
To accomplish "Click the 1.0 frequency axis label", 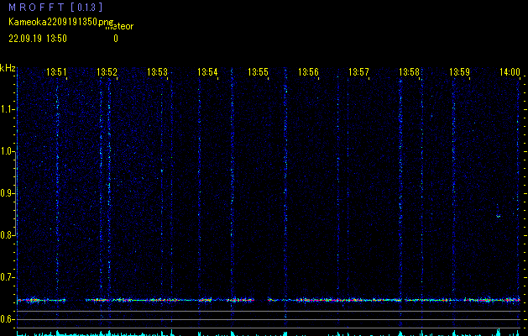I will coord(8,151).
